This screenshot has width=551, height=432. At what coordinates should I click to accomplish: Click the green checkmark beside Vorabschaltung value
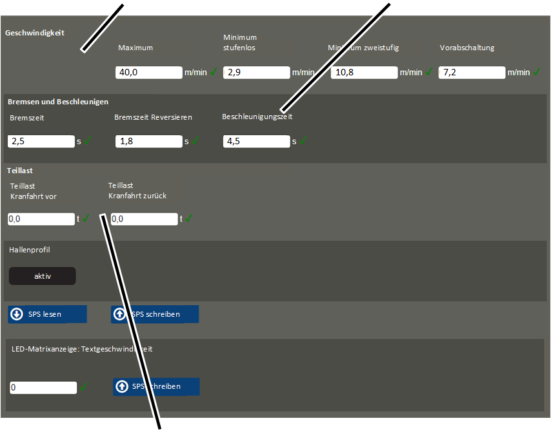click(x=536, y=72)
